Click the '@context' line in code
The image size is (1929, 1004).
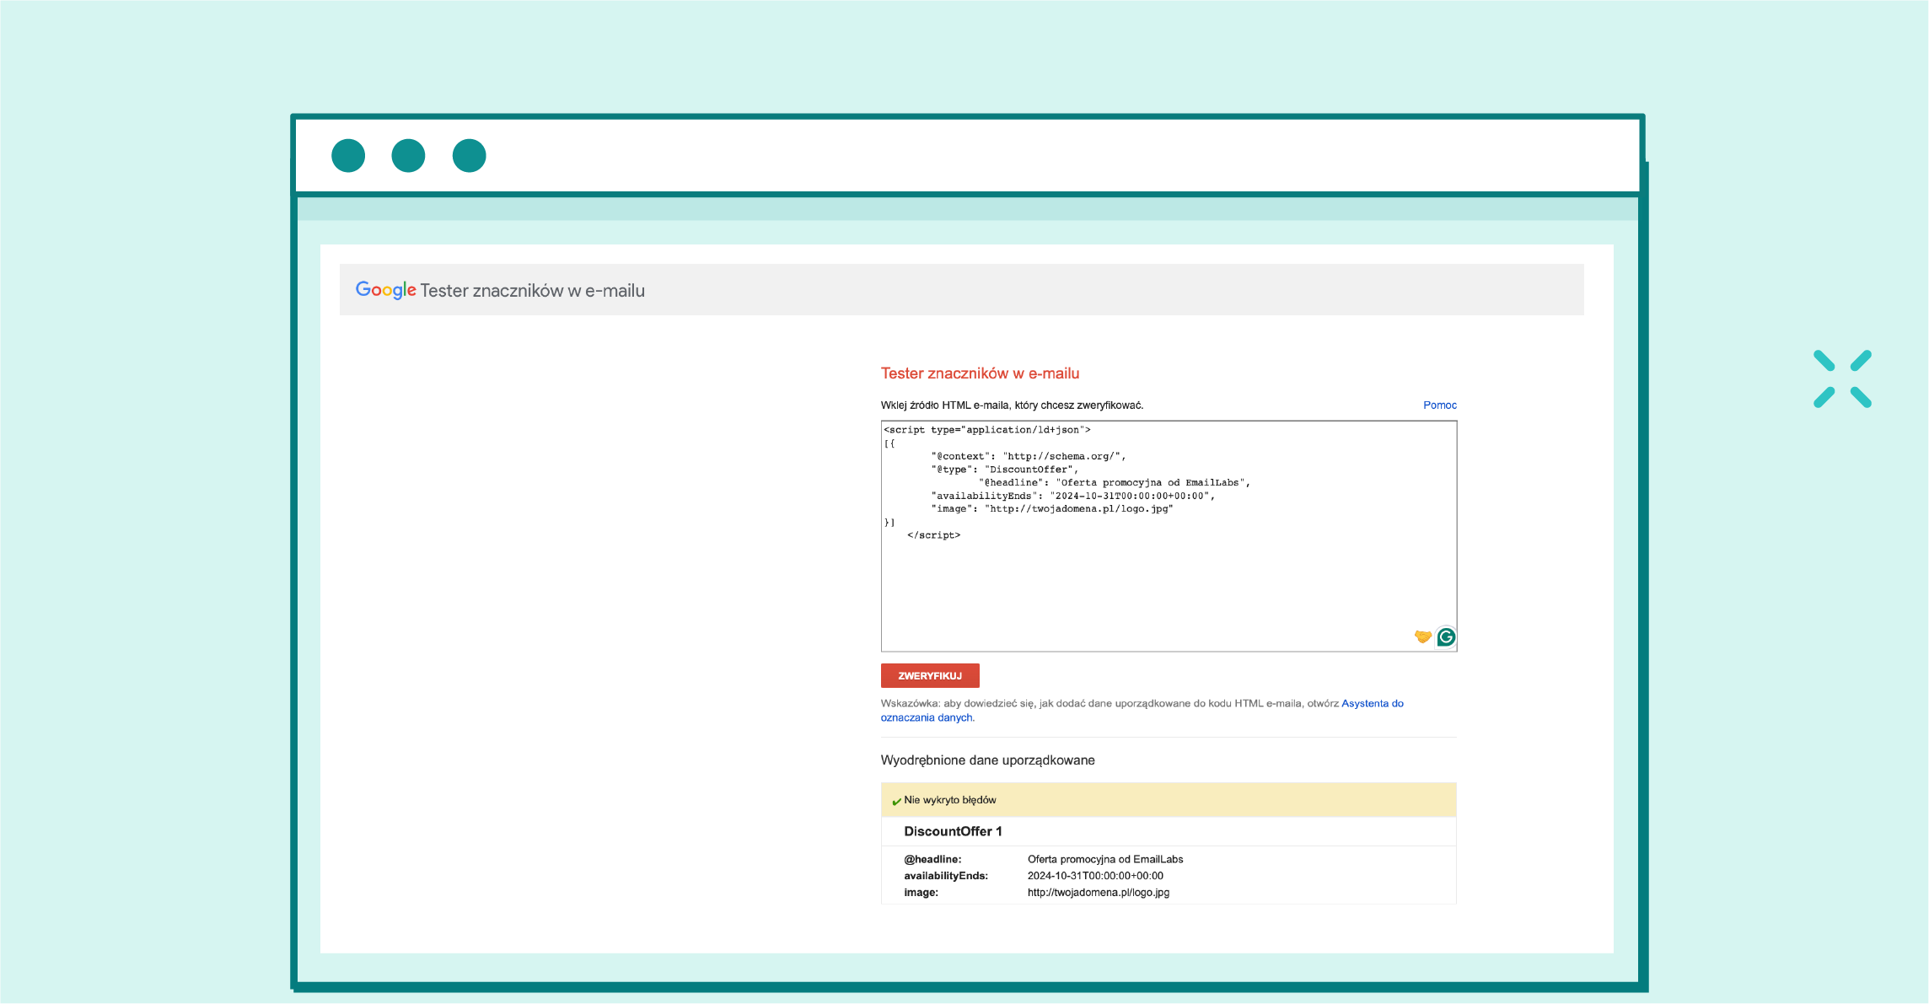pyautogui.click(x=1029, y=456)
